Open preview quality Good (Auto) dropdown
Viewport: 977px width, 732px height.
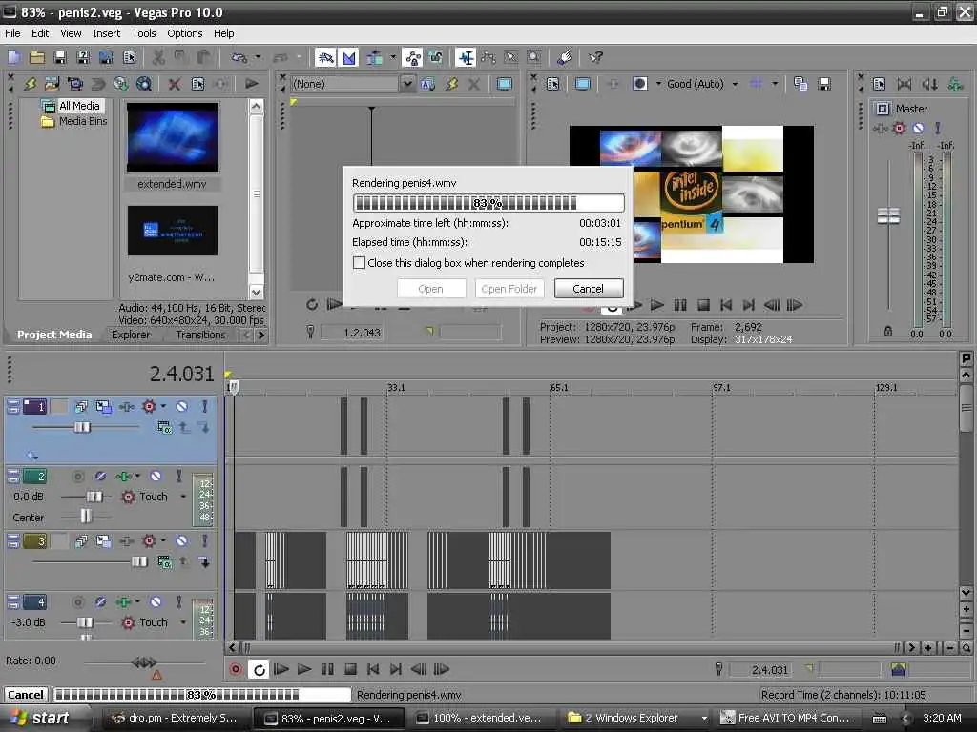(735, 84)
